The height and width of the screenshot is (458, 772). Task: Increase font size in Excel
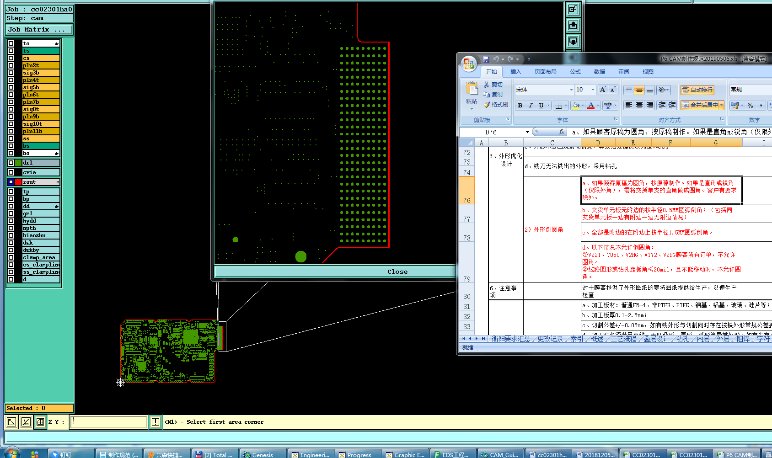click(603, 90)
